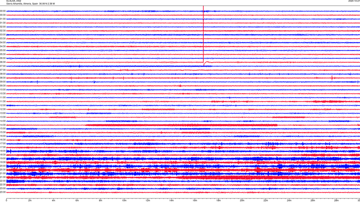The image size is (360, 202).
Task: Select the 10:30 trace time label
Action: [3, 94]
